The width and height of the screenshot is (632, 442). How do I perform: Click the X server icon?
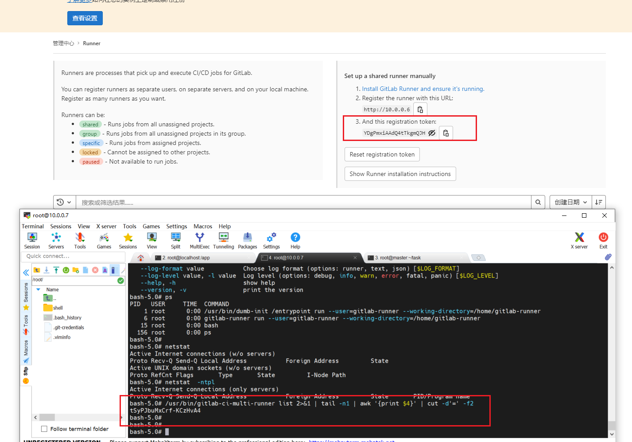click(x=579, y=241)
